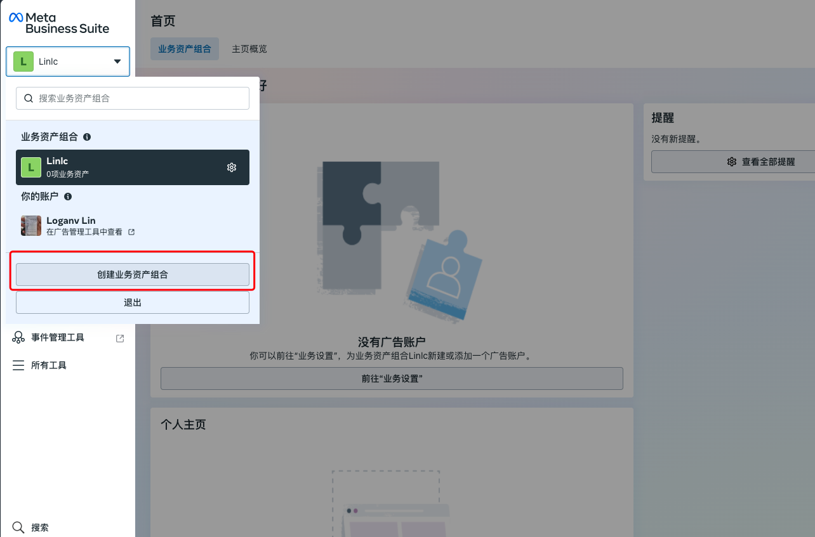The image size is (815, 537).
Task: Open 在广告管理工具中查看 link
Action: [x=84, y=232]
